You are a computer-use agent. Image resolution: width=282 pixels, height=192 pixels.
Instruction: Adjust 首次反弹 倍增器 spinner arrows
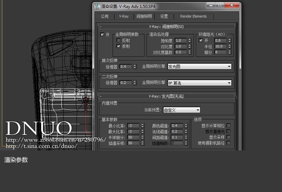click(x=135, y=67)
